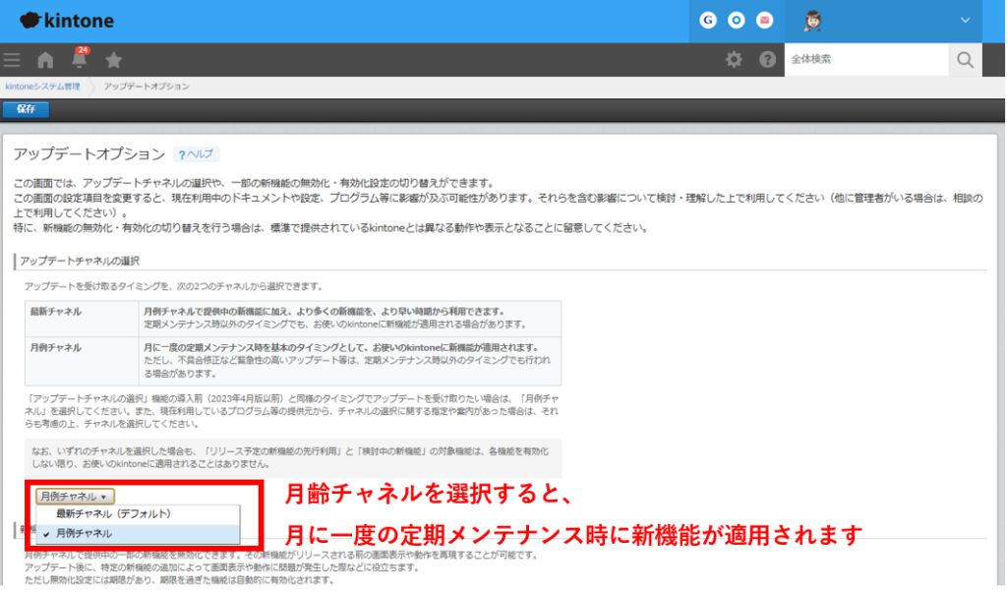This screenshot has height=593, width=1007.
Task: Click the help question mark icon in toolbar
Action: pyautogui.click(x=767, y=60)
